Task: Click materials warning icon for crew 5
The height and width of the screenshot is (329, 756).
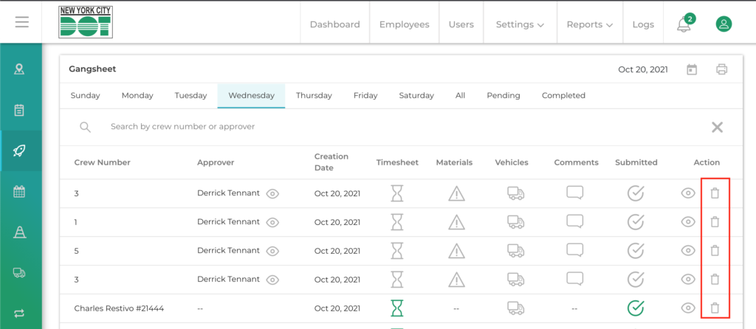Action: 457,251
